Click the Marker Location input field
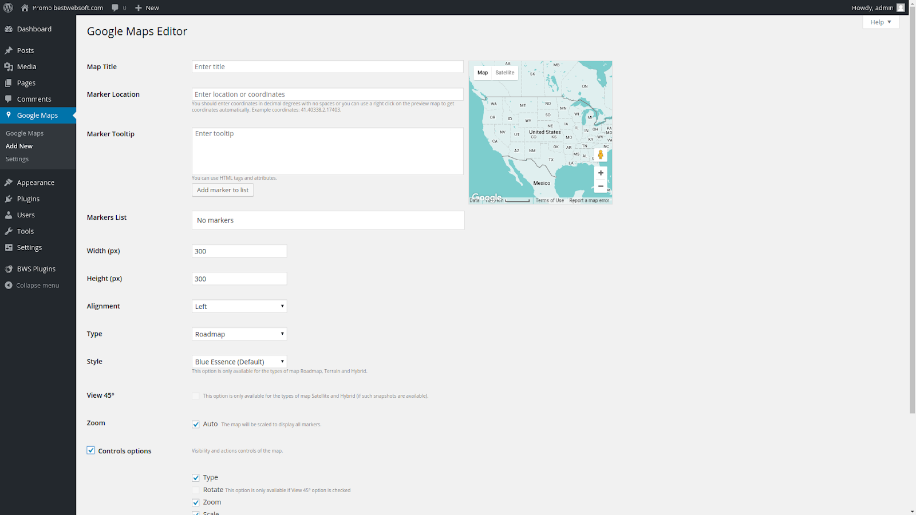Screen dimensions: 916x515 (x=327, y=94)
